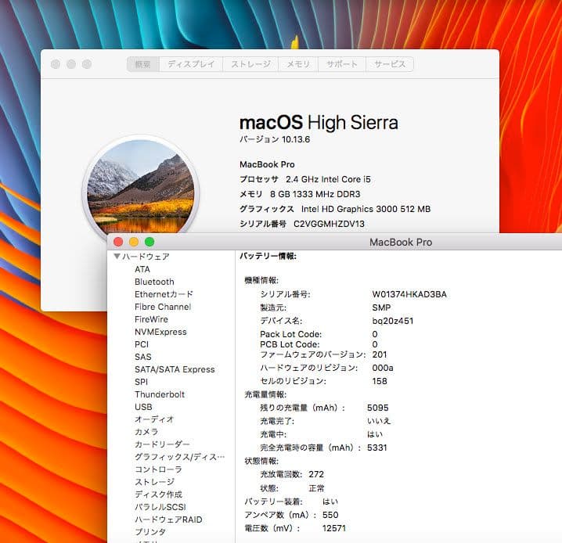Click firmware version value 201
This screenshot has height=543, width=562.
pyautogui.click(x=380, y=354)
